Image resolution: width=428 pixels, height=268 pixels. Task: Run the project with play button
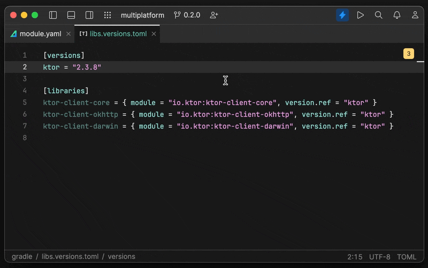pyautogui.click(x=360, y=15)
